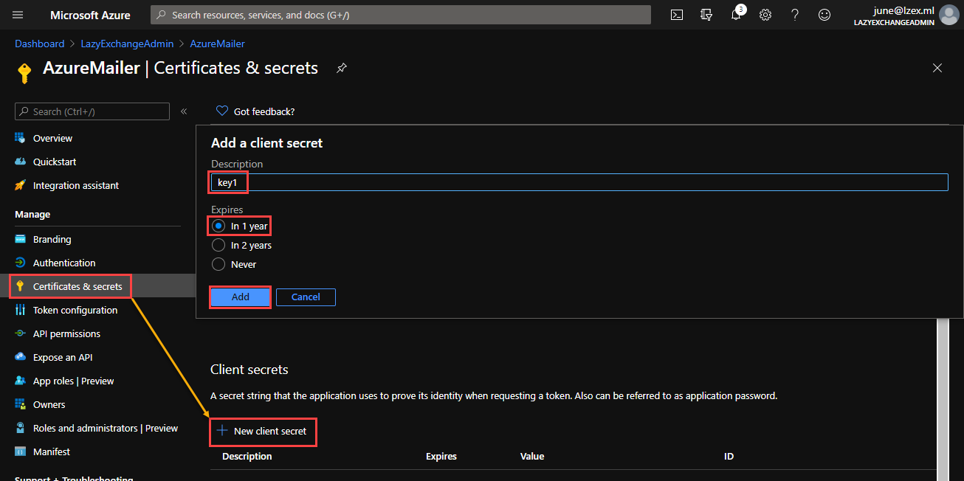
Task: Click the Description input field
Action: click(x=579, y=182)
